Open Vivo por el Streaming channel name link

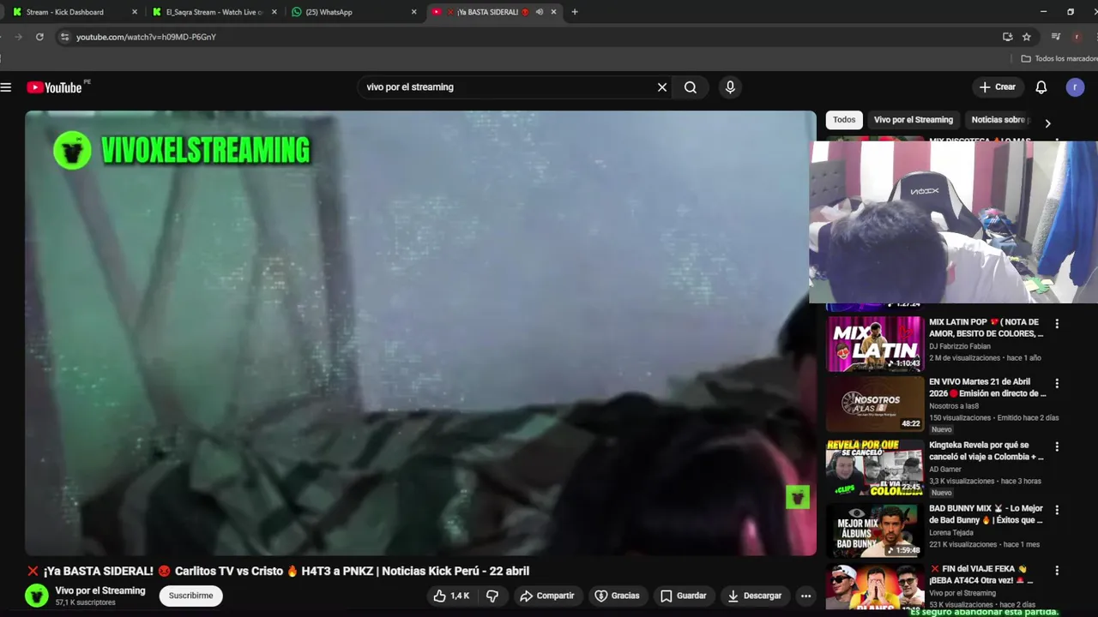point(100,590)
